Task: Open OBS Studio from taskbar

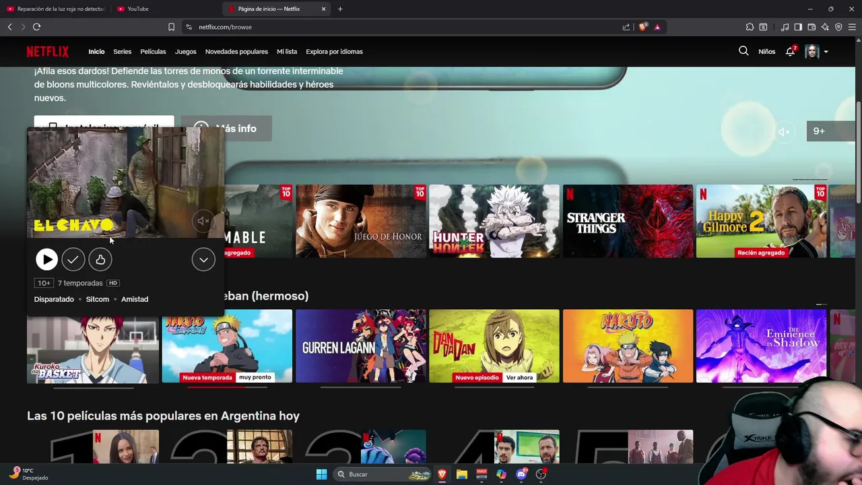Action: pos(541,474)
